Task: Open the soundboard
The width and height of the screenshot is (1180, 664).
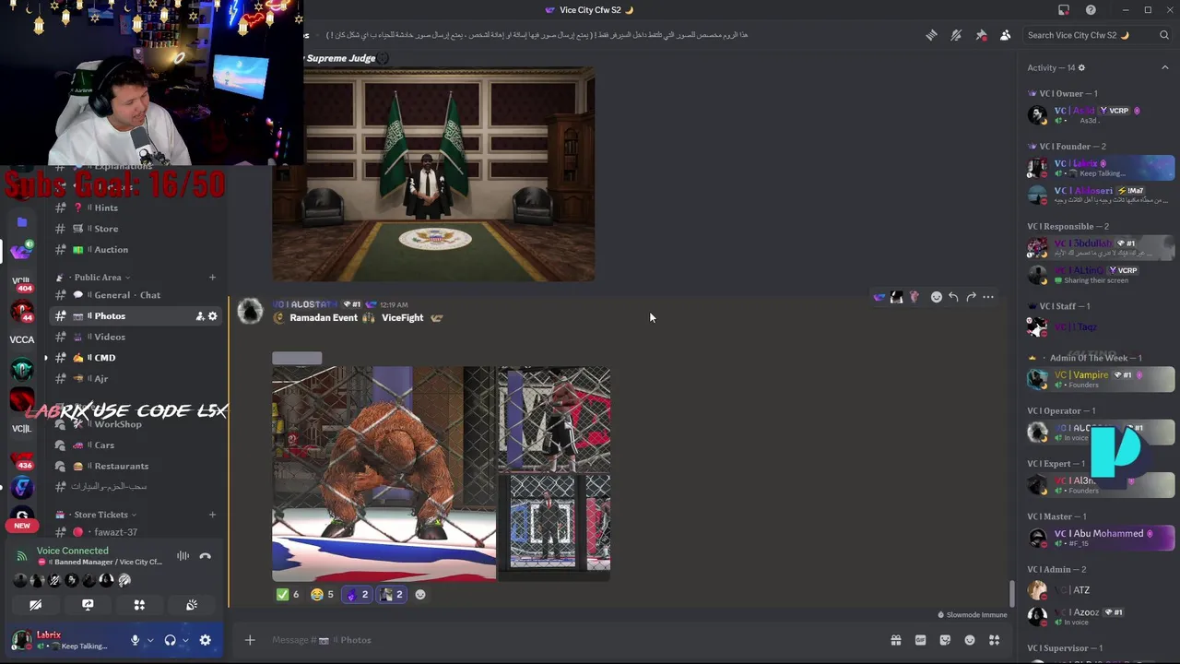Action: (x=192, y=605)
